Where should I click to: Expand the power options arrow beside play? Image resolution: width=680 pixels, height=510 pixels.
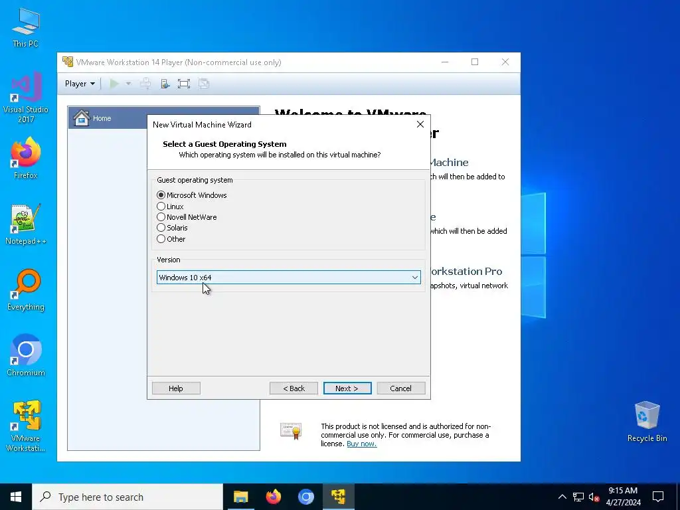click(x=128, y=84)
